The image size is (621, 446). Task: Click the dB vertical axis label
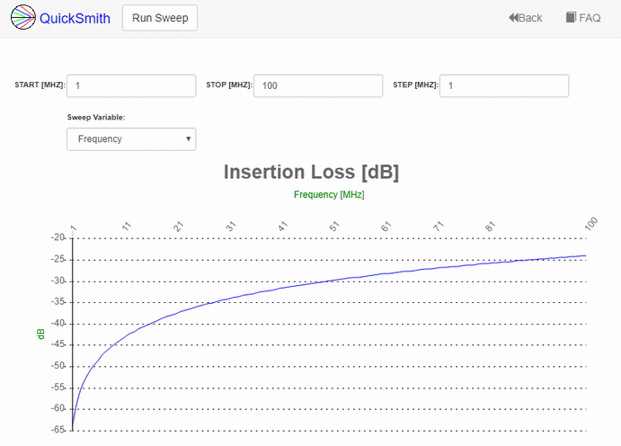[x=40, y=334]
